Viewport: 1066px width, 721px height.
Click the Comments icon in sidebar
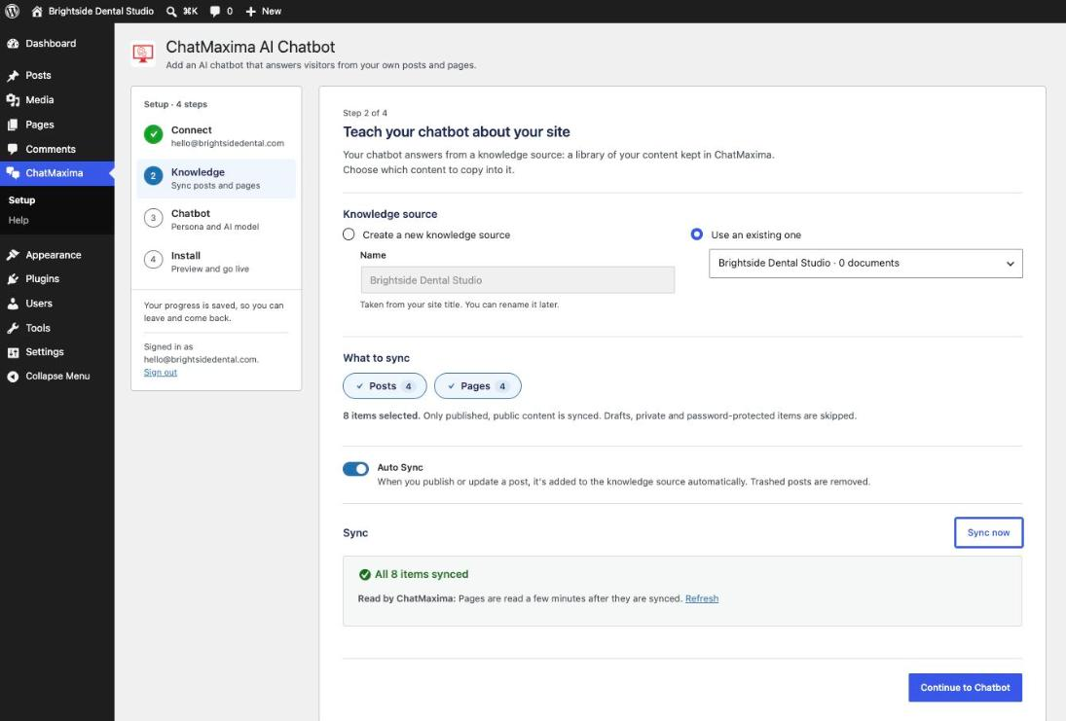pos(13,149)
